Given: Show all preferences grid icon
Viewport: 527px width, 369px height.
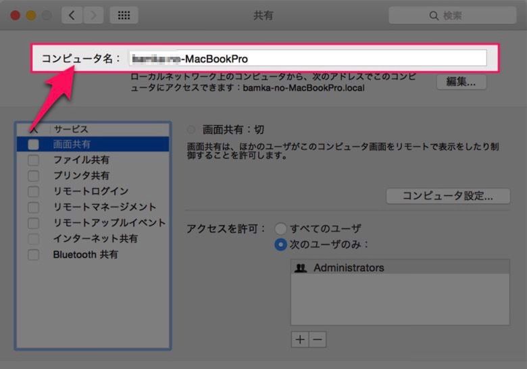Looking at the screenshot, I should click(124, 16).
